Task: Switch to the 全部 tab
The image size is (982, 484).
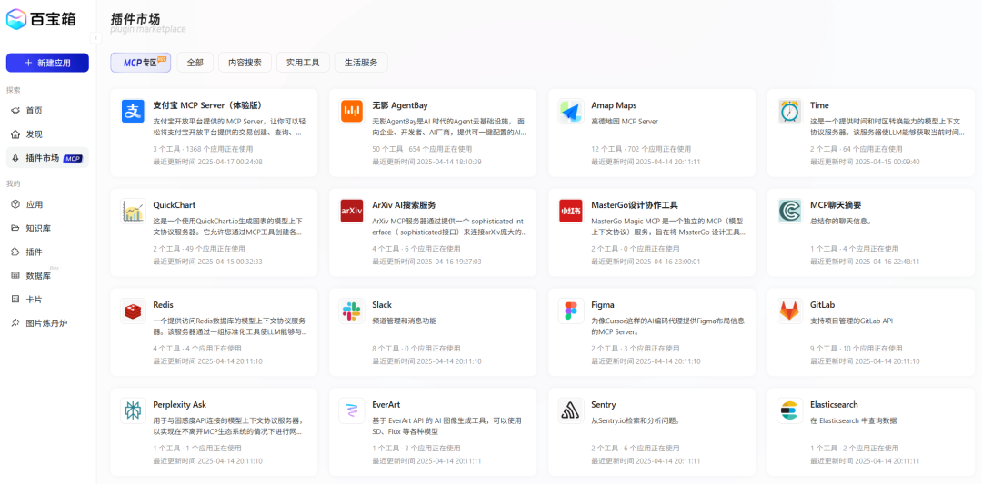Action: (x=195, y=63)
